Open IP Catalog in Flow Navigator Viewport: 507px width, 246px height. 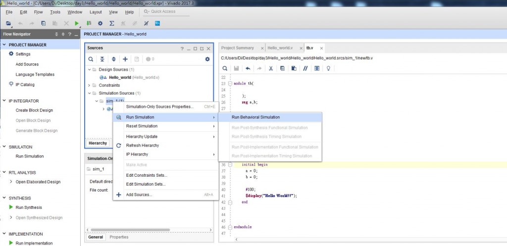click(25, 85)
